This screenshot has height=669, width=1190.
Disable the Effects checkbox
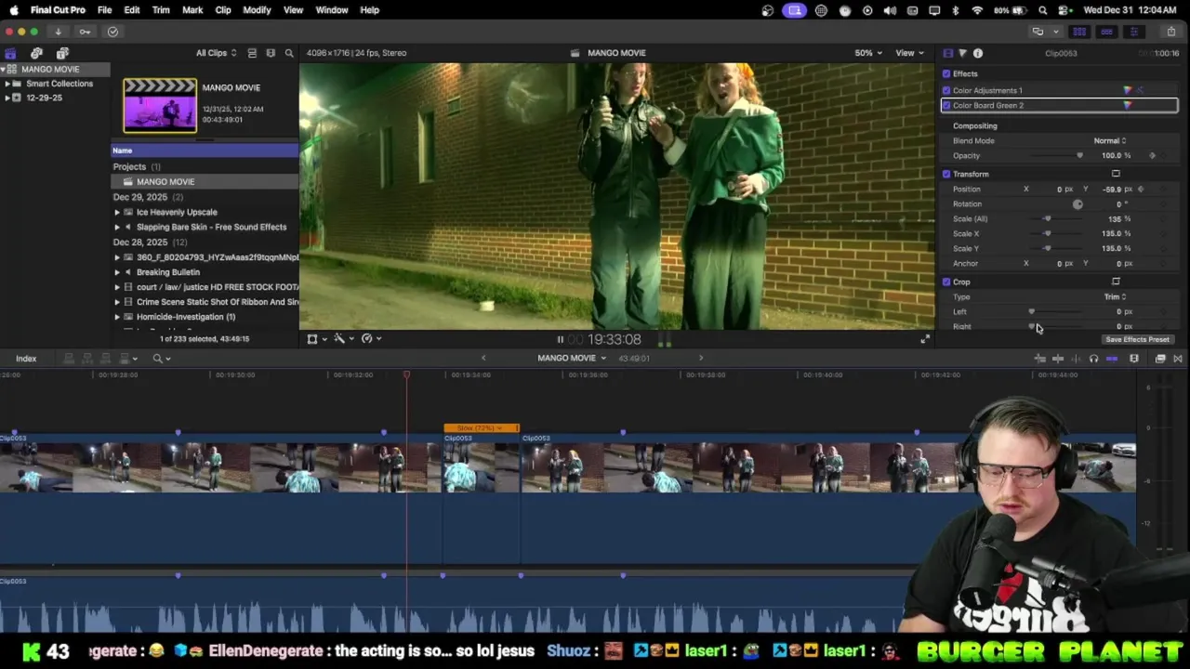click(946, 73)
